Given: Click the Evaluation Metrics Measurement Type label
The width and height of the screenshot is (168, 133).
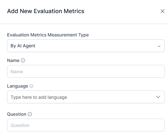Looking at the screenshot, I should tap(48, 35).
